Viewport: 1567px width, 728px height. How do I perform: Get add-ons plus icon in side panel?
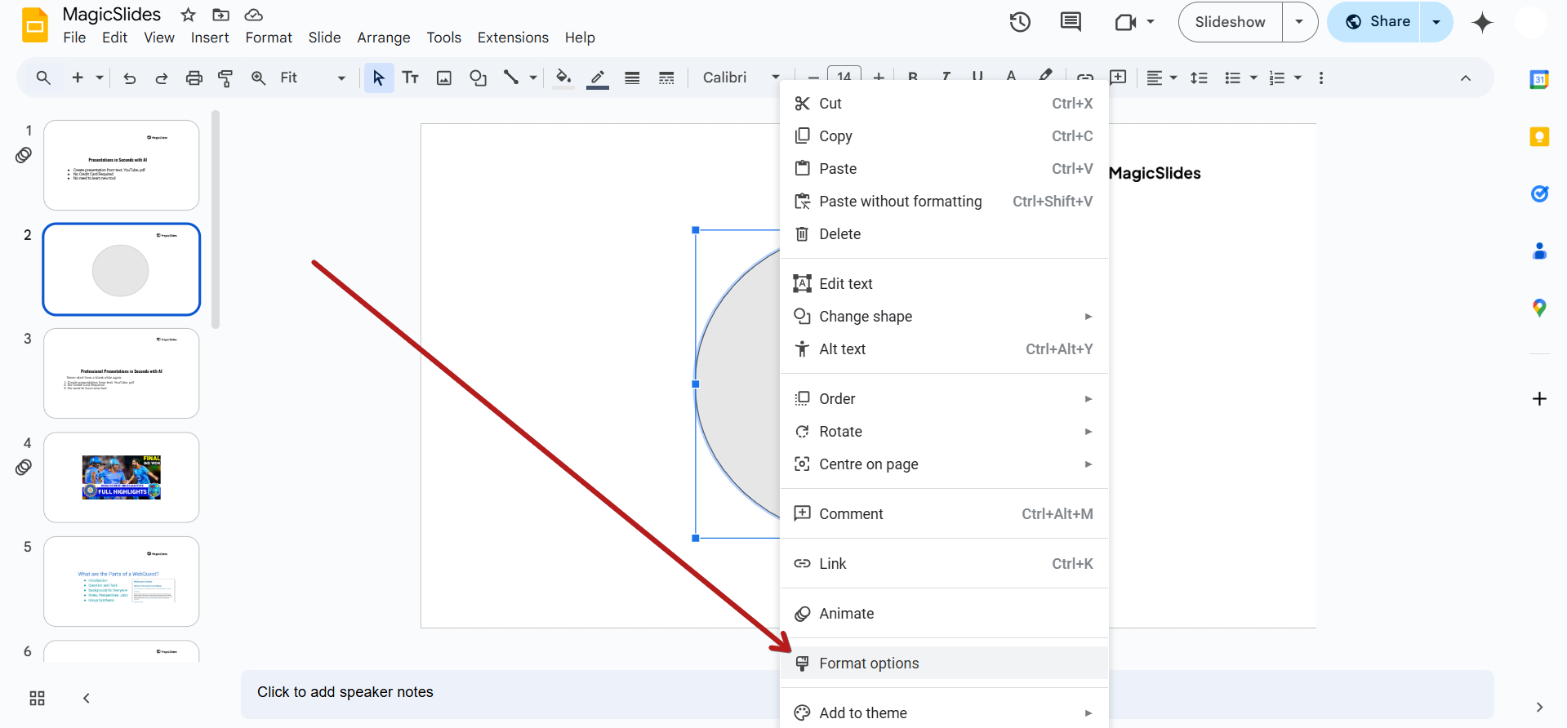pos(1539,398)
